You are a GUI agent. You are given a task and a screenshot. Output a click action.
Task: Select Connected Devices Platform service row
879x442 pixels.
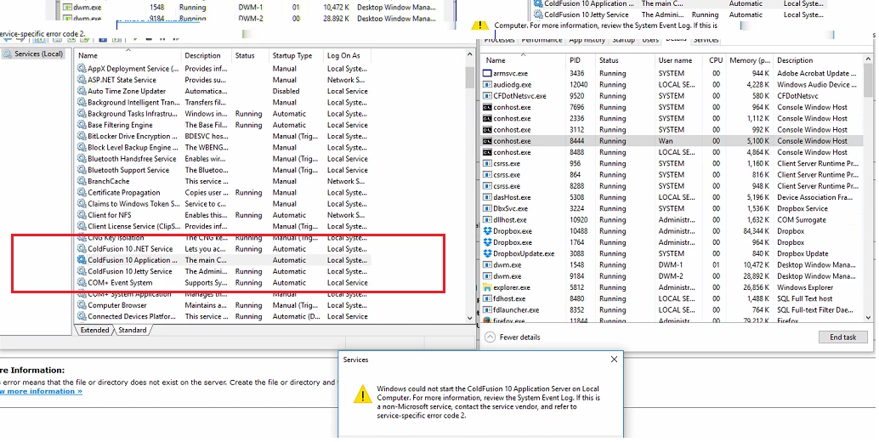click(223, 316)
